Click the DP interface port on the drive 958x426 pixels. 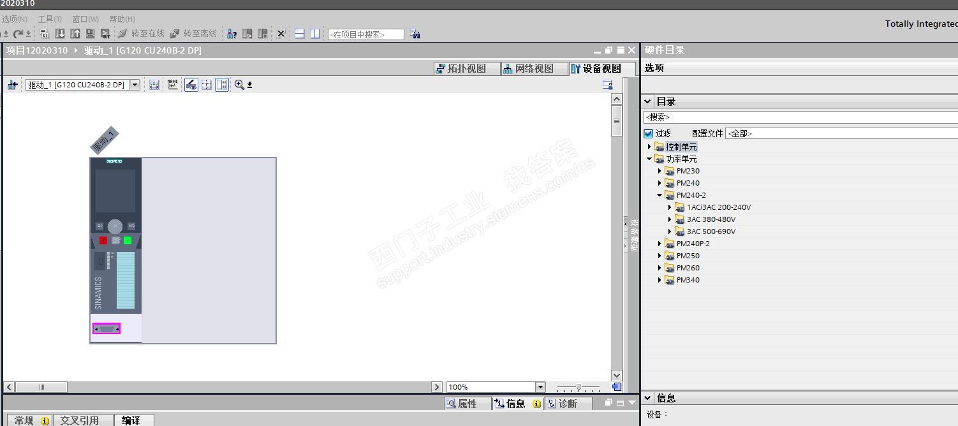(x=106, y=328)
